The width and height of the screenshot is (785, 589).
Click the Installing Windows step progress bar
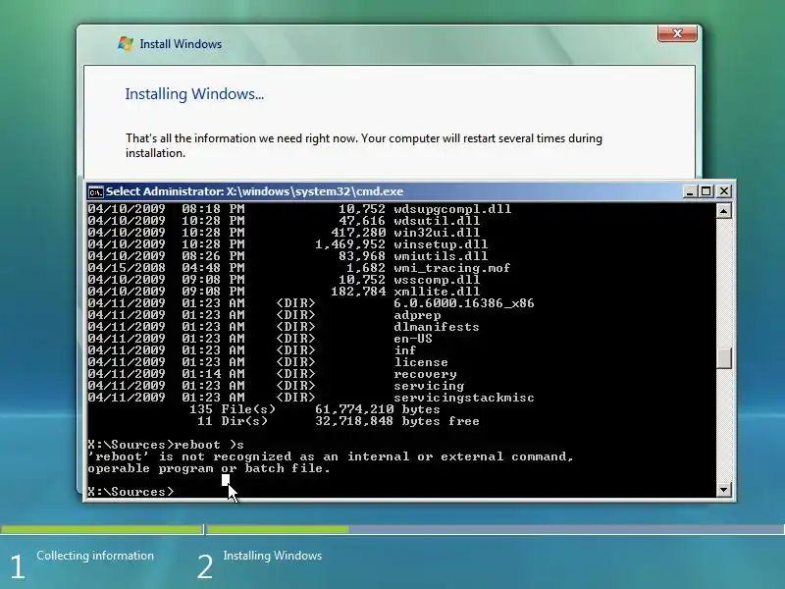coord(495,529)
